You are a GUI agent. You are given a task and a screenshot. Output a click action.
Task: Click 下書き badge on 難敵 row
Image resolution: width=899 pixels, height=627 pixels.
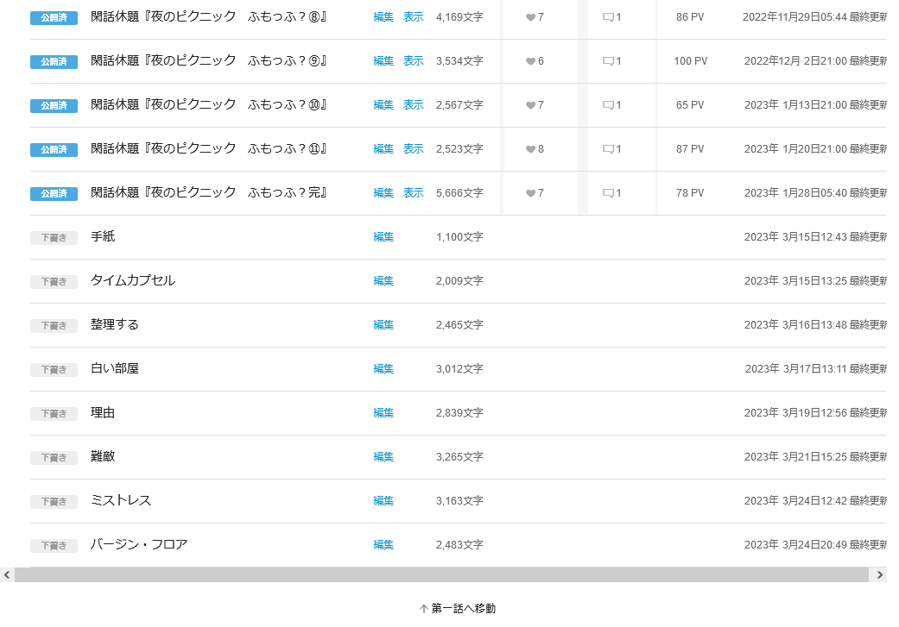[54, 458]
